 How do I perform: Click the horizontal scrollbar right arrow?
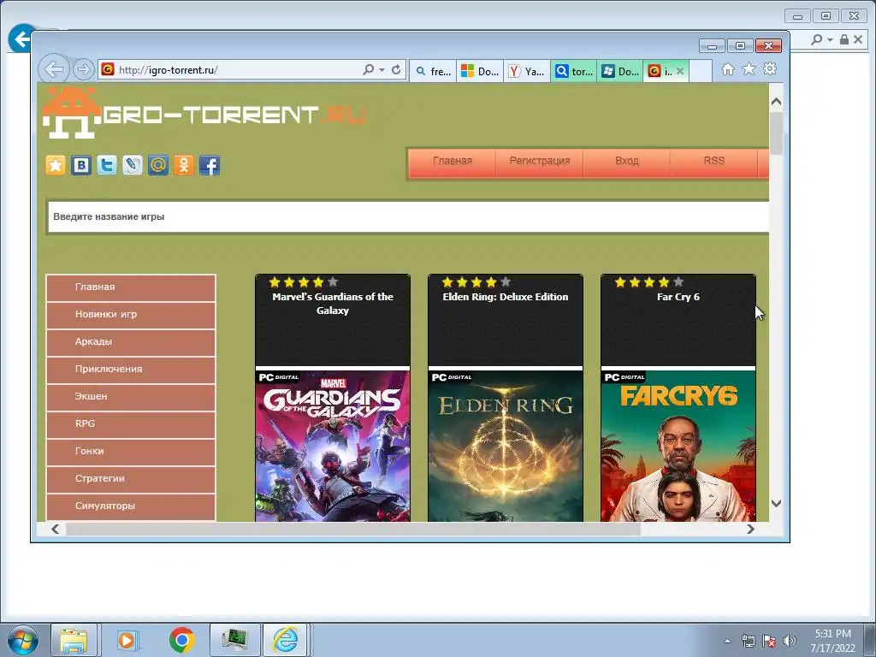point(750,529)
